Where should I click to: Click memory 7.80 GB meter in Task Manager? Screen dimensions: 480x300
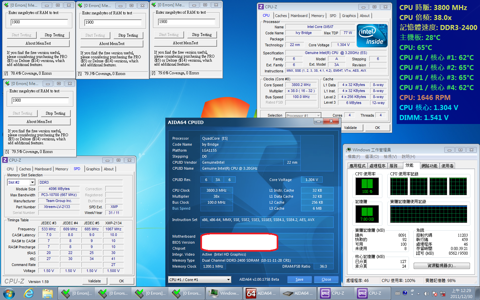pos(367,214)
